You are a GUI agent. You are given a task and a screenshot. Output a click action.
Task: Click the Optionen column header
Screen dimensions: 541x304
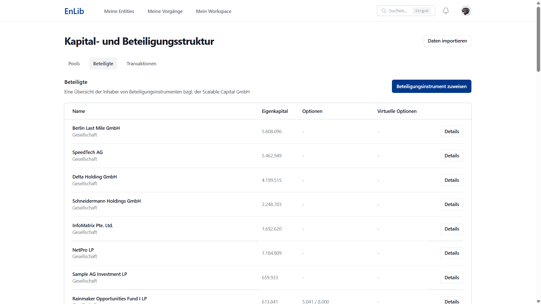[312, 111]
